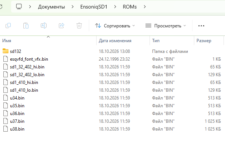This screenshot has height=152, width=225.
Task: Expand chevron after Документы breadcrumb
Action: 73,7
